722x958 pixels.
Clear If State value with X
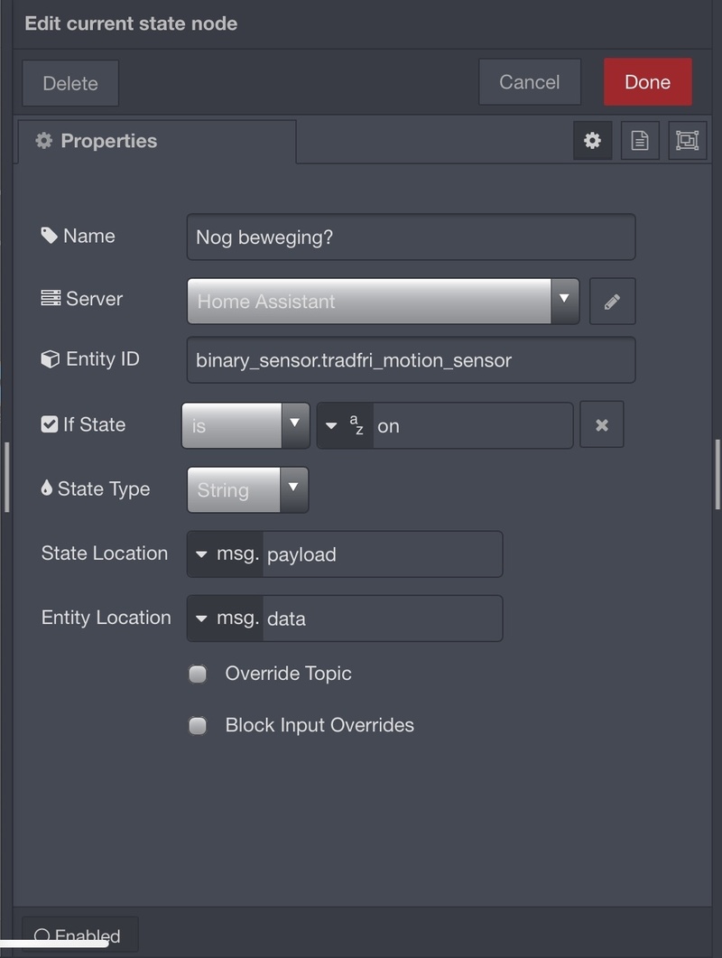point(601,425)
